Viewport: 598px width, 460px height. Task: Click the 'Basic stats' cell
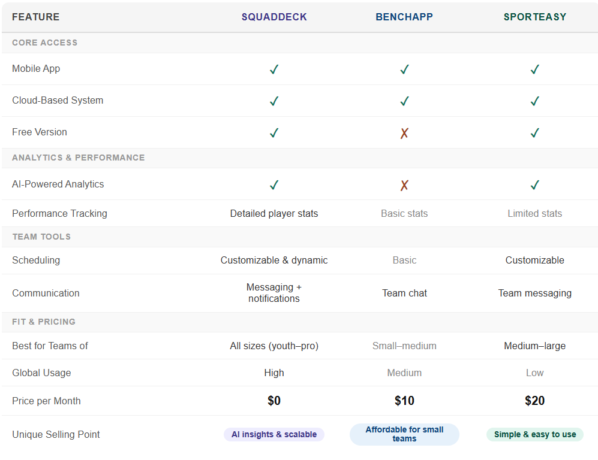tap(404, 213)
